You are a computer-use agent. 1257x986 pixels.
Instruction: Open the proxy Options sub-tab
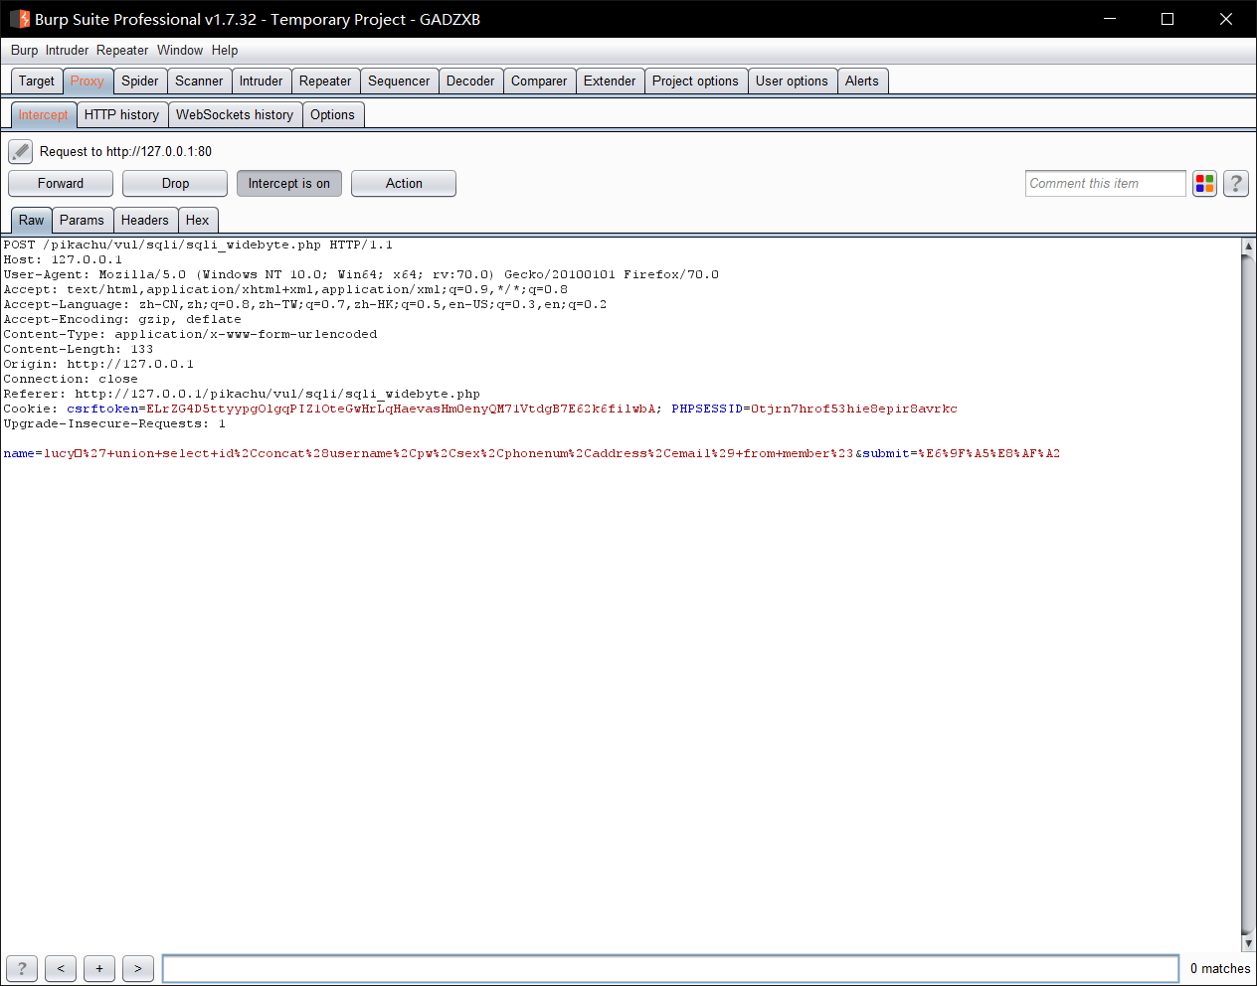332,115
